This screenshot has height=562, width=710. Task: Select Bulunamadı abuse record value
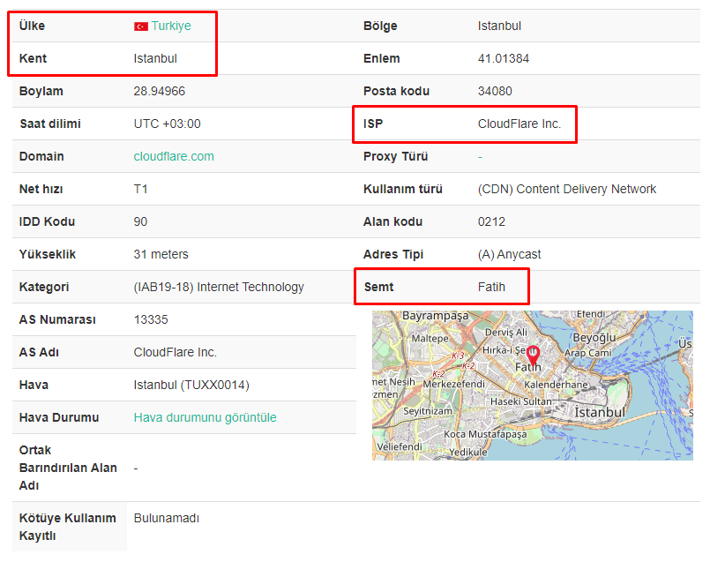coord(166,518)
